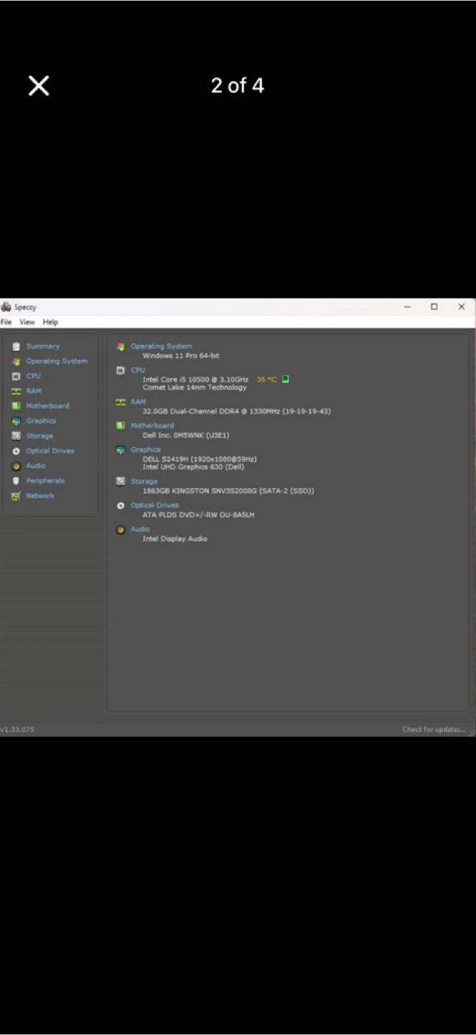Click the Audio heading icon in summary

[121, 530]
